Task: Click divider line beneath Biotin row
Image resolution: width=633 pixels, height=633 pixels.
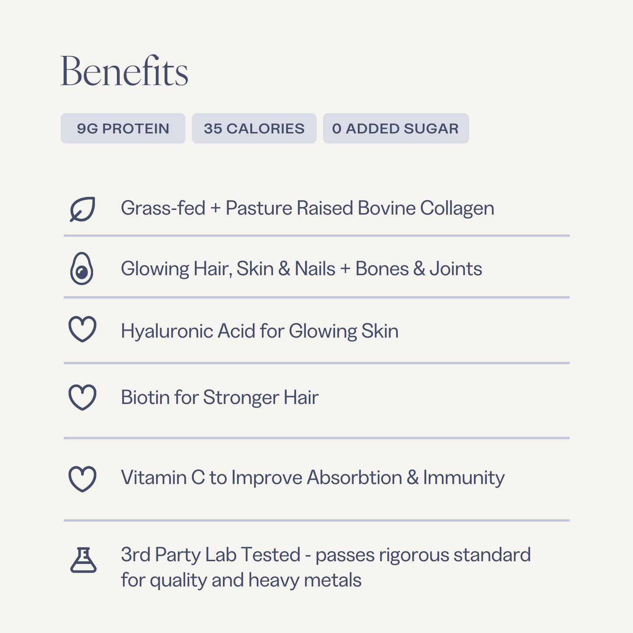Action: [x=316, y=438]
